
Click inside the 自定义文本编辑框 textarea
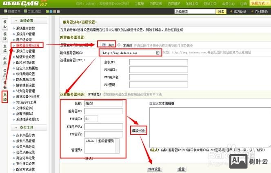pyautogui.click(x=210, y=127)
